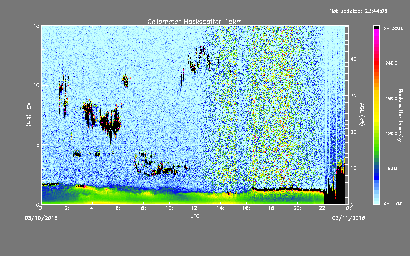410x256 pixels.
Task: Click the AGL (kft) right axis label
Action: click(x=362, y=114)
